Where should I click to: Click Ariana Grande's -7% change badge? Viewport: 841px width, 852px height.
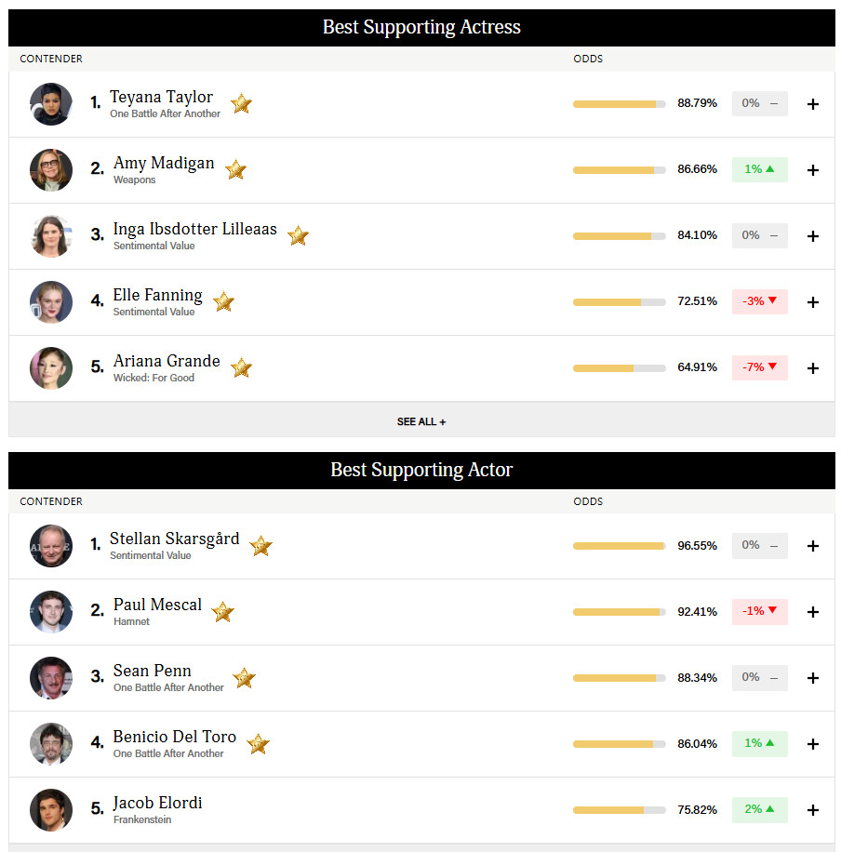pyautogui.click(x=759, y=367)
